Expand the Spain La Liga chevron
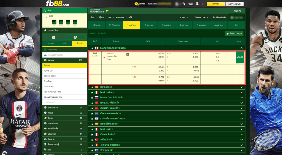Image resolution: width=282 pixels, height=155 pixels. [x=242, y=87]
